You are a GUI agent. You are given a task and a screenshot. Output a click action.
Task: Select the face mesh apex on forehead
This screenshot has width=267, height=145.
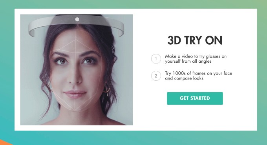click(76, 40)
